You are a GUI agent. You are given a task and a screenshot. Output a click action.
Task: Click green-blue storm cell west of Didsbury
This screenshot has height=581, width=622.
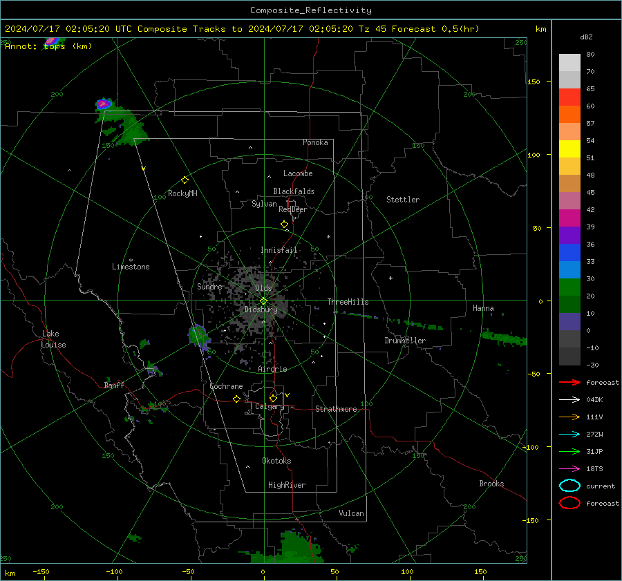click(x=198, y=336)
